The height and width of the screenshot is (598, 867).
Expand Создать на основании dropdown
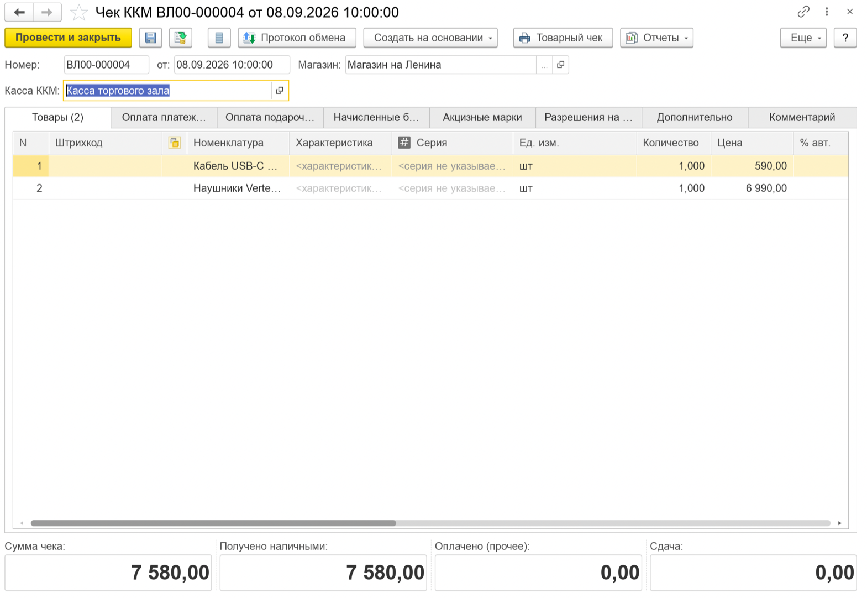point(430,38)
